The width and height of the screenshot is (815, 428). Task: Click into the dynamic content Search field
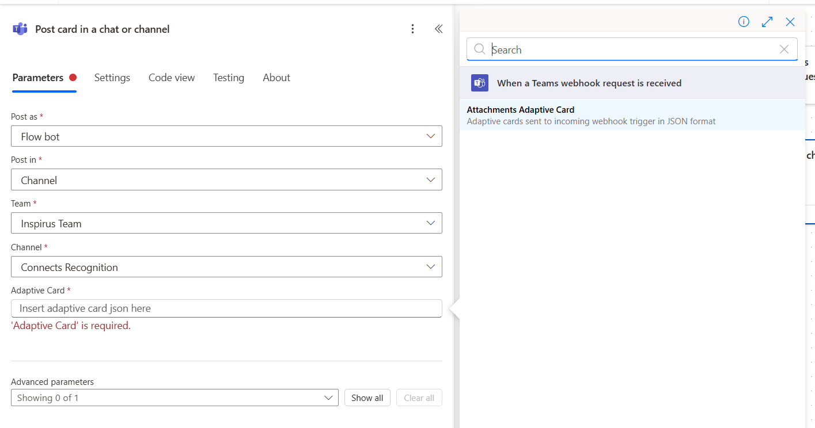point(632,49)
